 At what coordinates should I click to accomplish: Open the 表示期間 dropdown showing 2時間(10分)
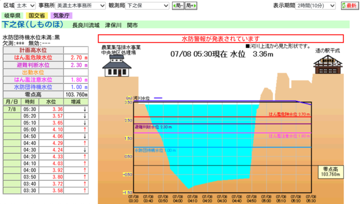tap(316, 6)
